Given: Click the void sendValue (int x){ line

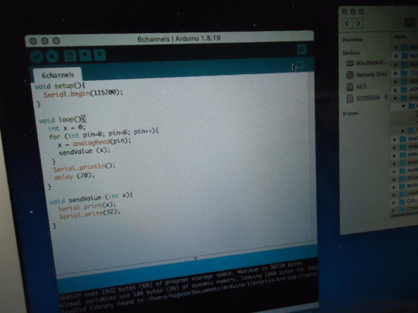Looking at the screenshot, I should [91, 198].
